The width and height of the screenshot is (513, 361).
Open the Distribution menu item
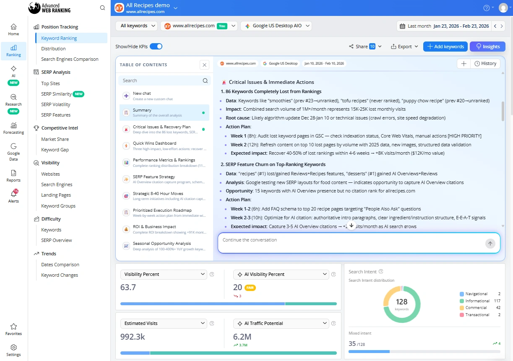coord(53,49)
